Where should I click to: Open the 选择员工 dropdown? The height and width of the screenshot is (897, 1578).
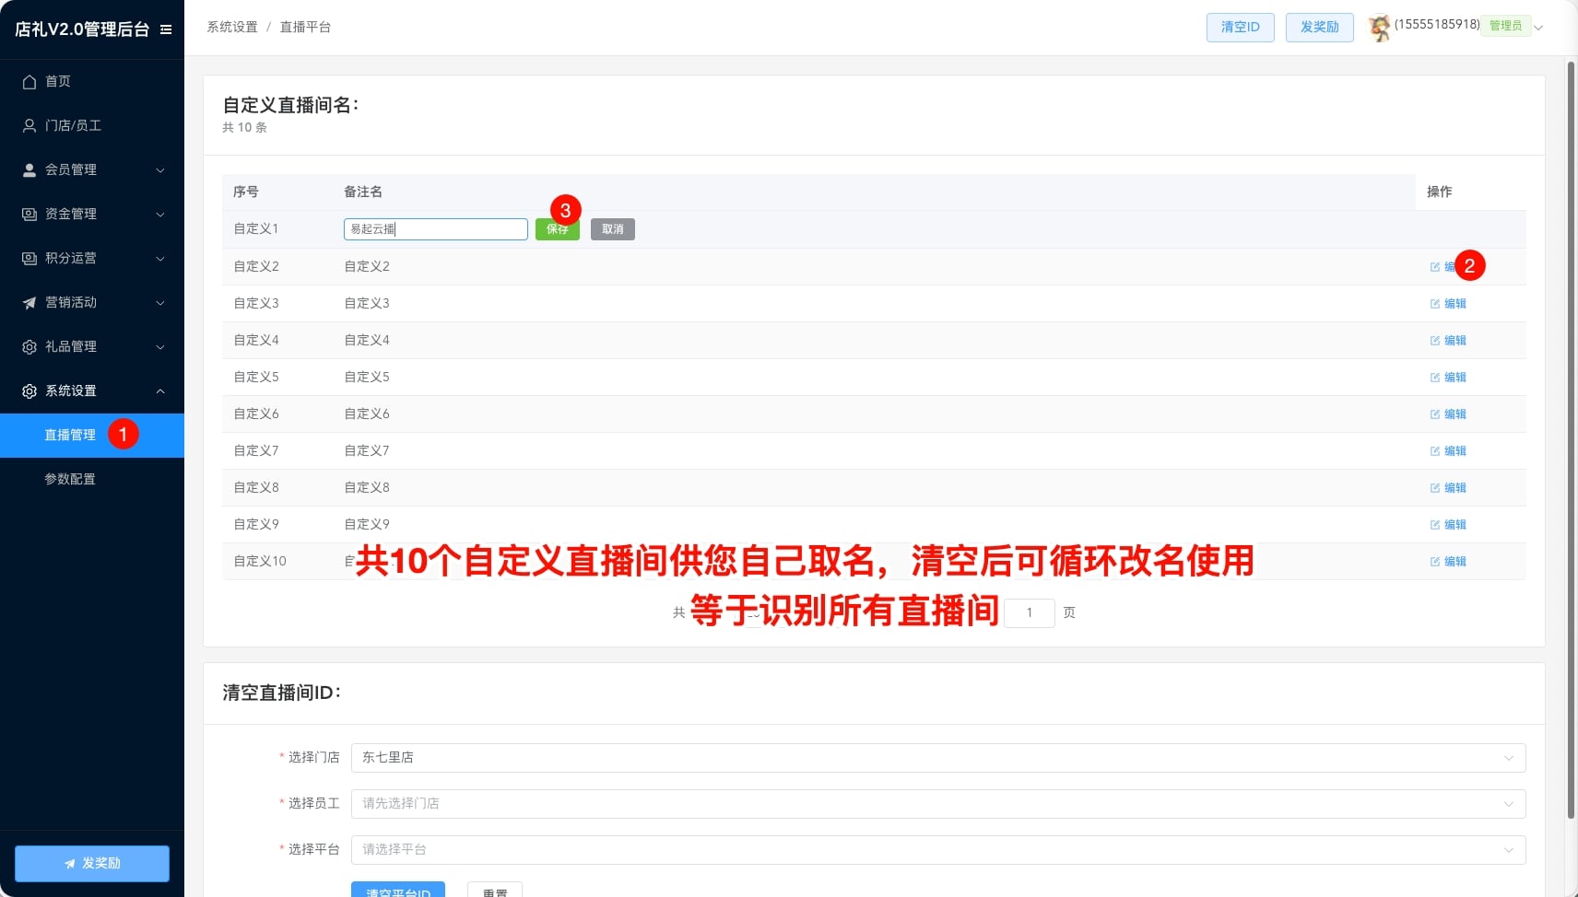[937, 804]
